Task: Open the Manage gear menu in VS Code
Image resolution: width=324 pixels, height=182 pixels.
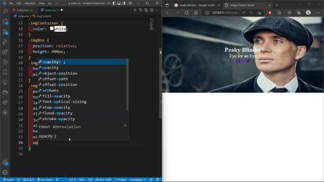Action: click(5, 172)
